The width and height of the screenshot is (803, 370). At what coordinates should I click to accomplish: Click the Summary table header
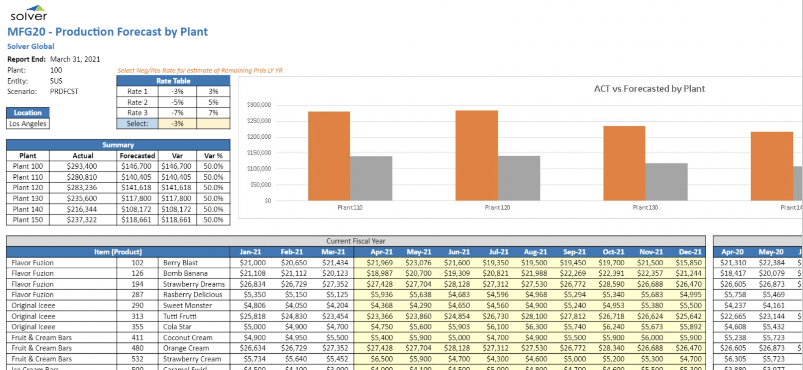[118, 145]
